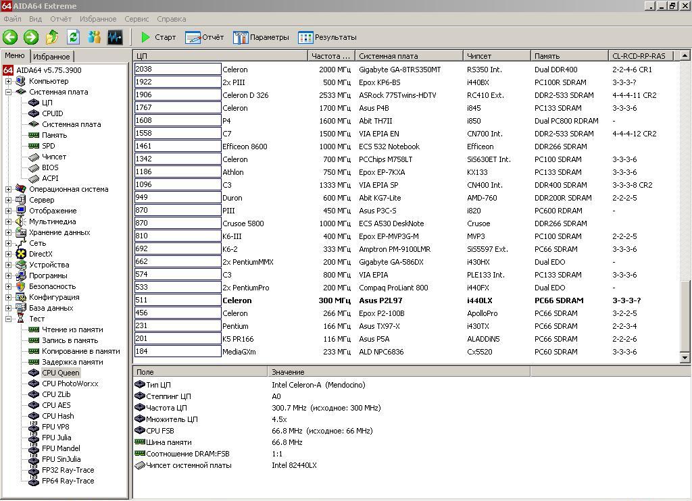
Task: Sort by the ЦП column header
Action: (220, 56)
